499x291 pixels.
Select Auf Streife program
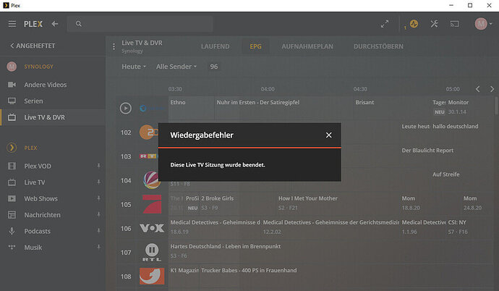[x=446, y=174]
